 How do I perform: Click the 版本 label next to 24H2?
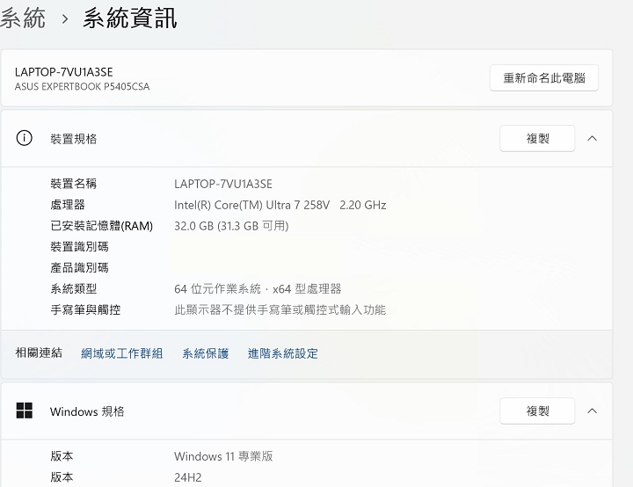[62, 477]
